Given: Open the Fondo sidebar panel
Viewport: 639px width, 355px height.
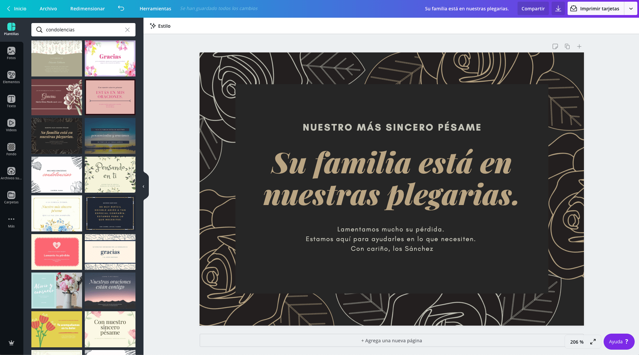Looking at the screenshot, I should (x=11, y=150).
